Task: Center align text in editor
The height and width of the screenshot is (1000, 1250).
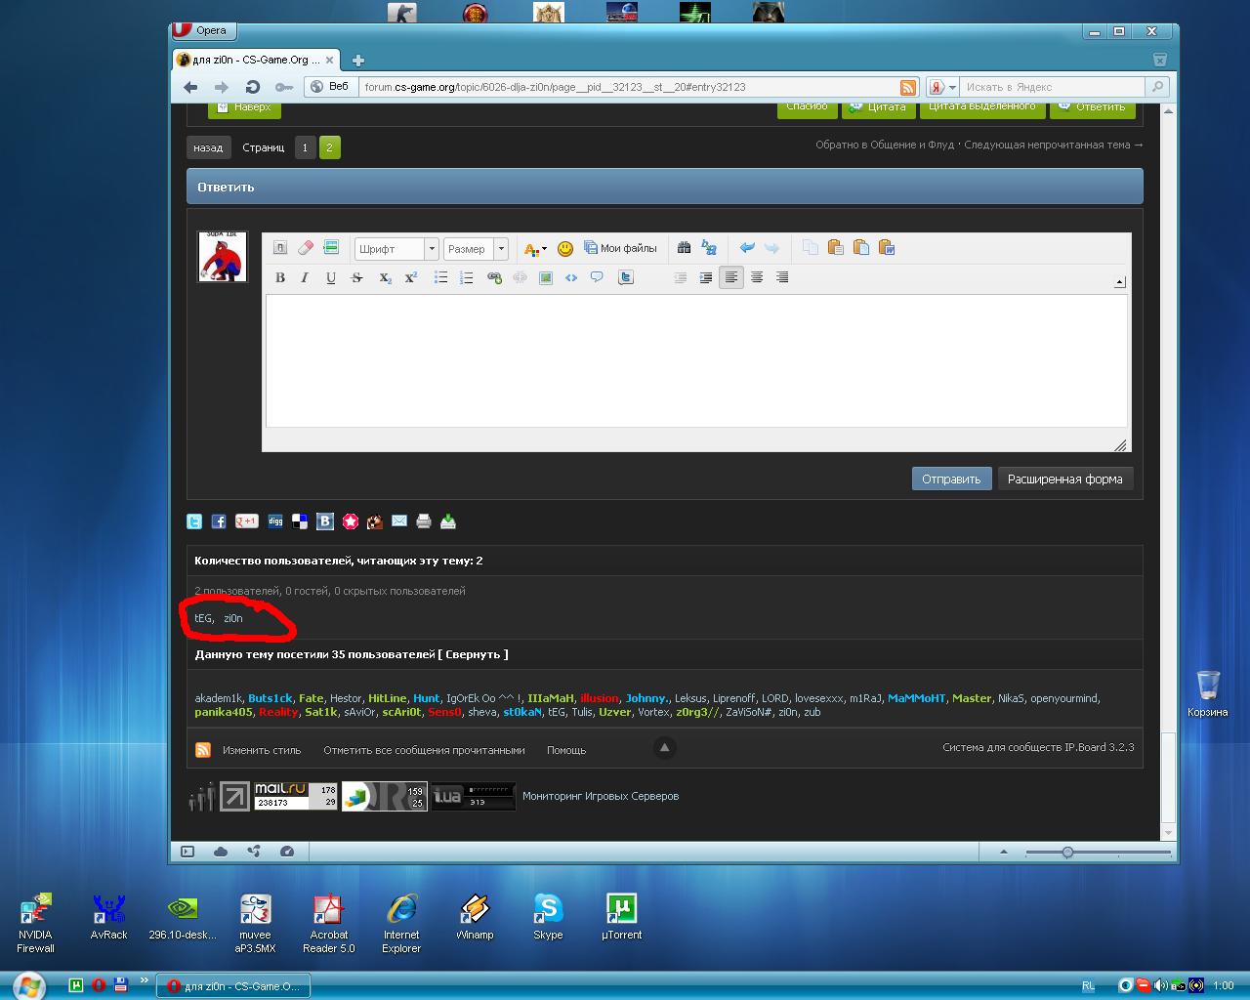Action: pos(757,277)
